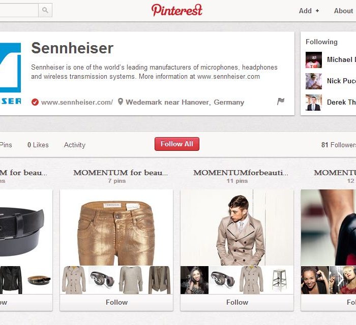View the 81 Followers list
The height and width of the screenshot is (325, 356).
click(339, 145)
